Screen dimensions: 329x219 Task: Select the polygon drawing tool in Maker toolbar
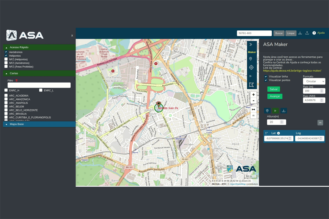(x=251, y=84)
